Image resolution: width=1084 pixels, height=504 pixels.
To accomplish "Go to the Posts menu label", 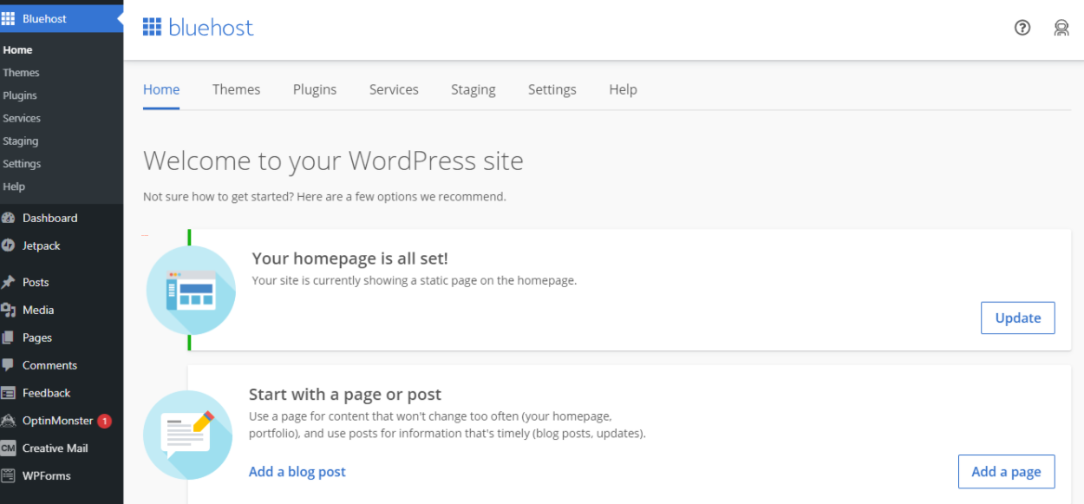I will 36,282.
